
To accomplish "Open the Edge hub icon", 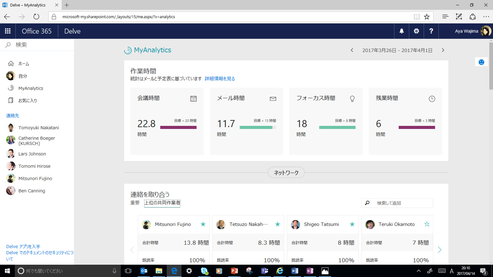I will [445, 17].
